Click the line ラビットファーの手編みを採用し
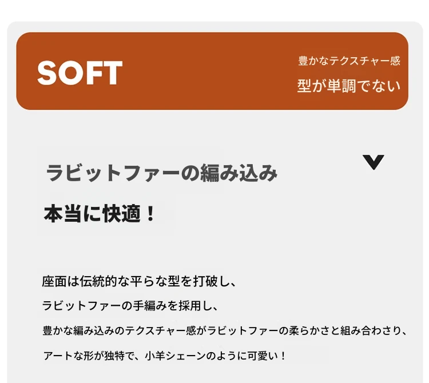The image size is (429, 383). [130, 305]
